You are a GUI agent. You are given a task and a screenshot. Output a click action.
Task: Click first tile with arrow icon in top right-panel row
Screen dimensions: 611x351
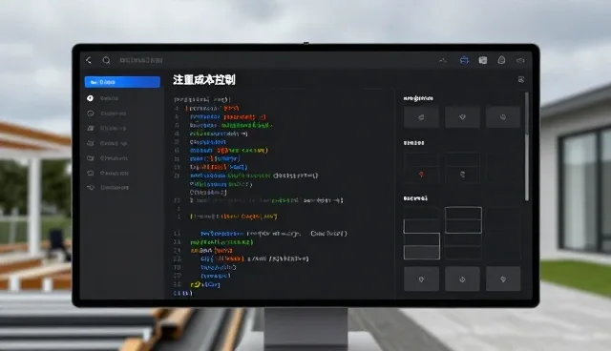coord(421,116)
